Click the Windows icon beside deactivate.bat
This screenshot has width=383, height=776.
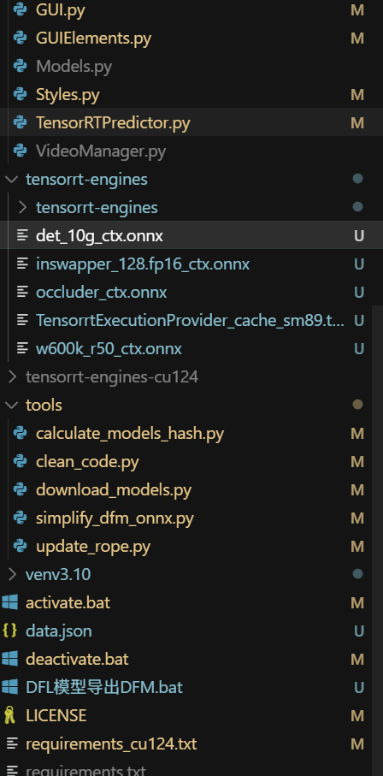(10, 659)
